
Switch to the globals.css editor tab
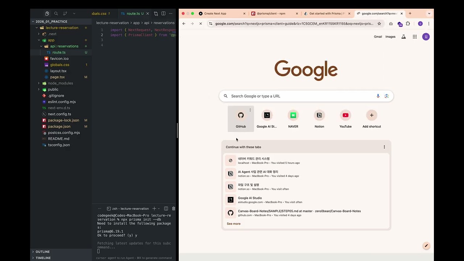pyautogui.click(x=100, y=13)
